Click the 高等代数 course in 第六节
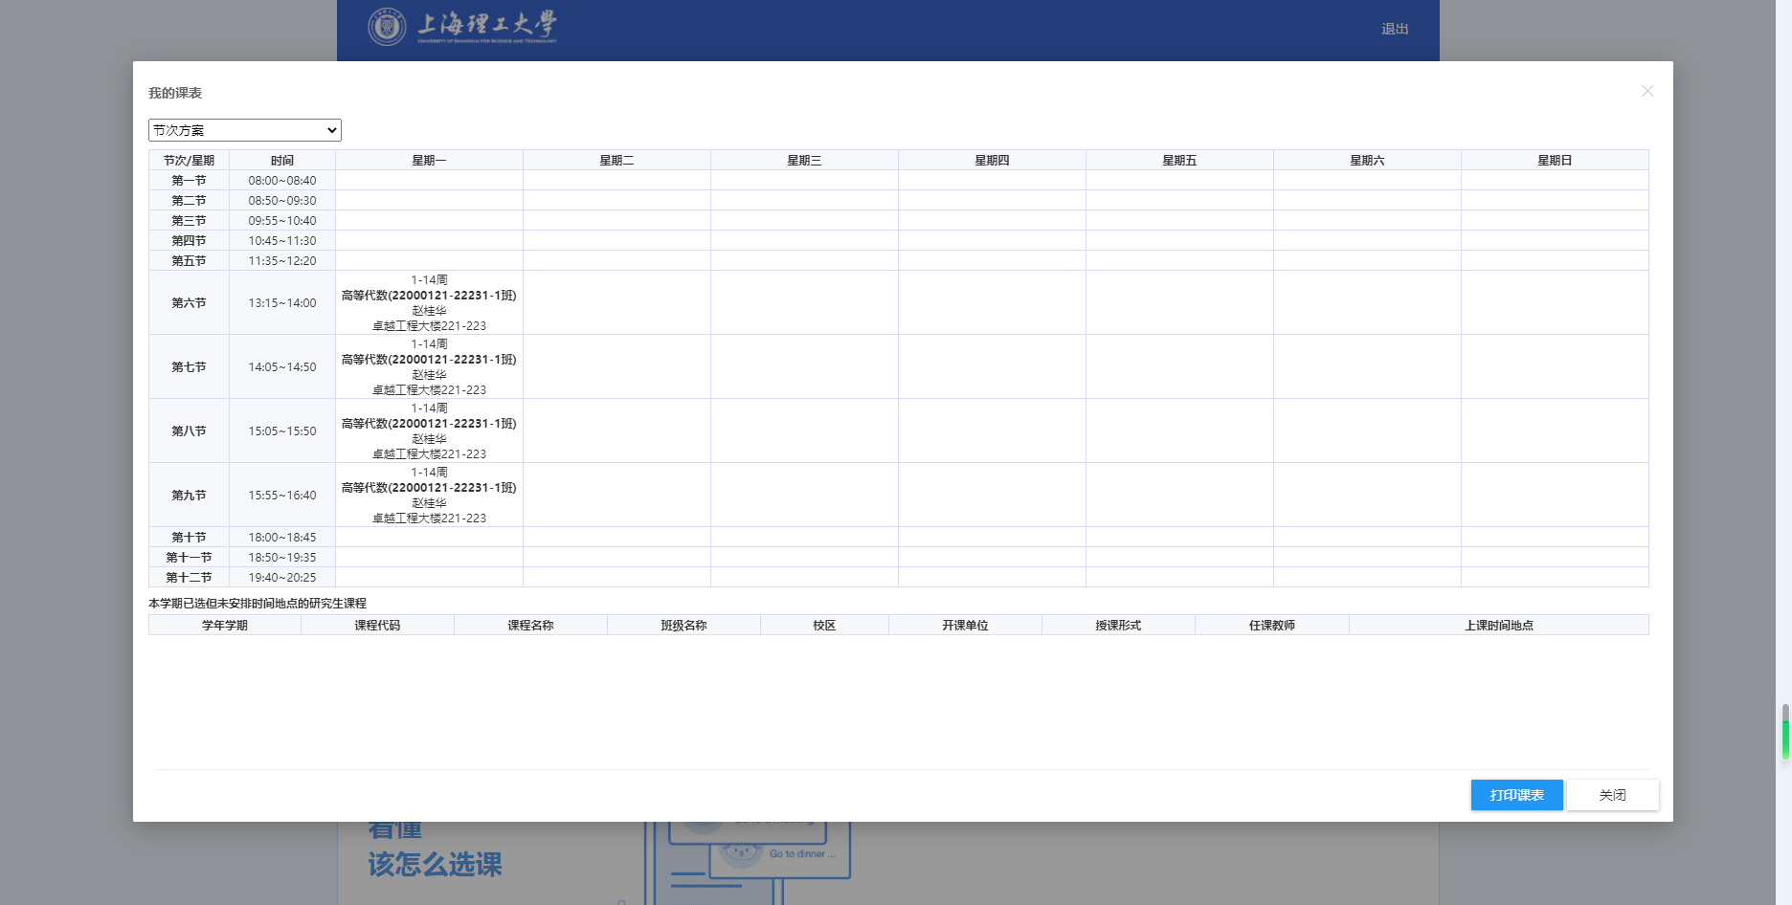Screen dimensions: 1792x905 (429, 297)
